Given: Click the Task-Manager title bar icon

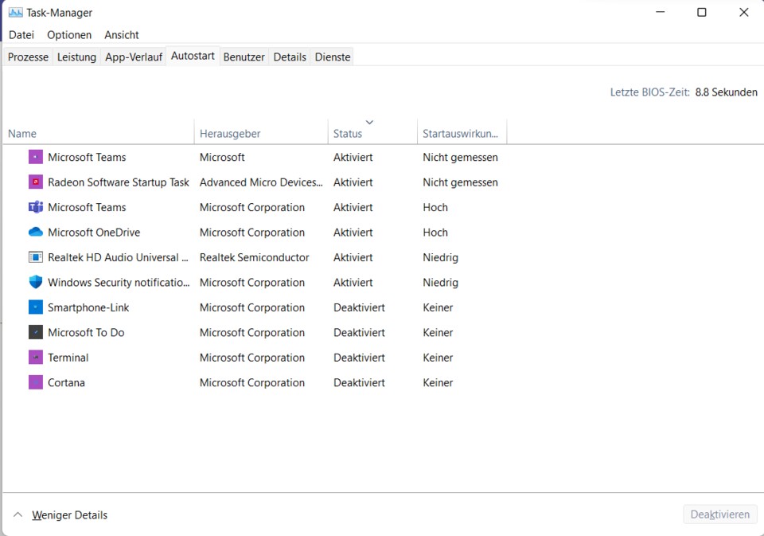Looking at the screenshot, I should 15,13.
